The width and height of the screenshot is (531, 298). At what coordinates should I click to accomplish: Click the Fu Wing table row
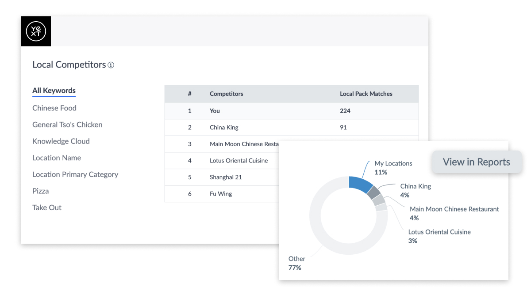pyautogui.click(x=222, y=194)
